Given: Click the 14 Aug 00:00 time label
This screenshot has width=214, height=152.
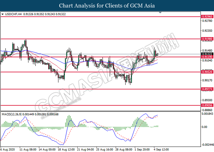Looking at the screenshot, I should tap(47, 150).
